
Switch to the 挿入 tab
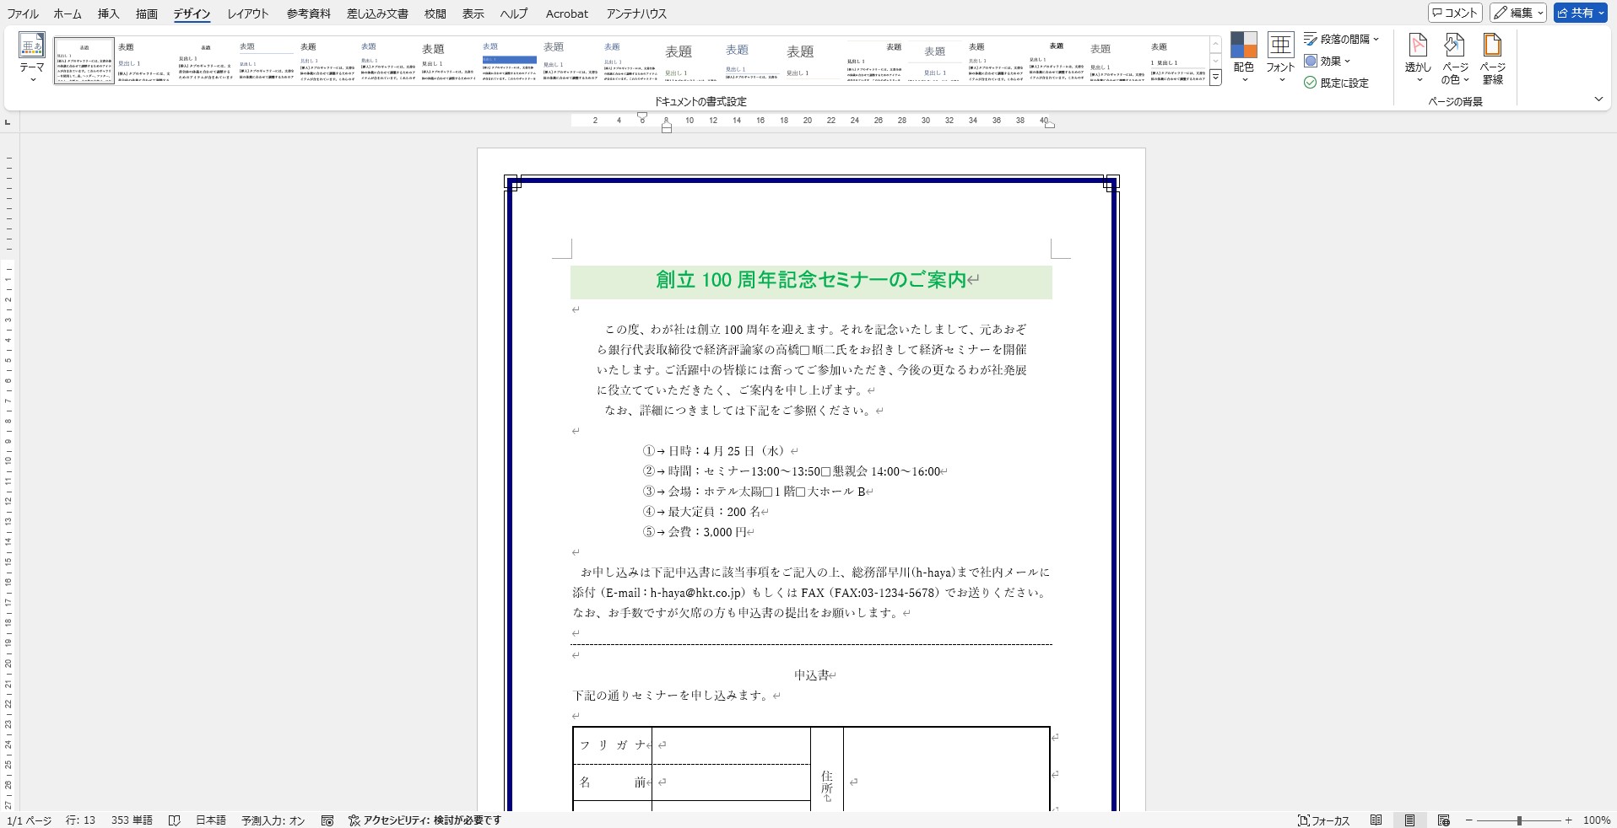point(109,13)
